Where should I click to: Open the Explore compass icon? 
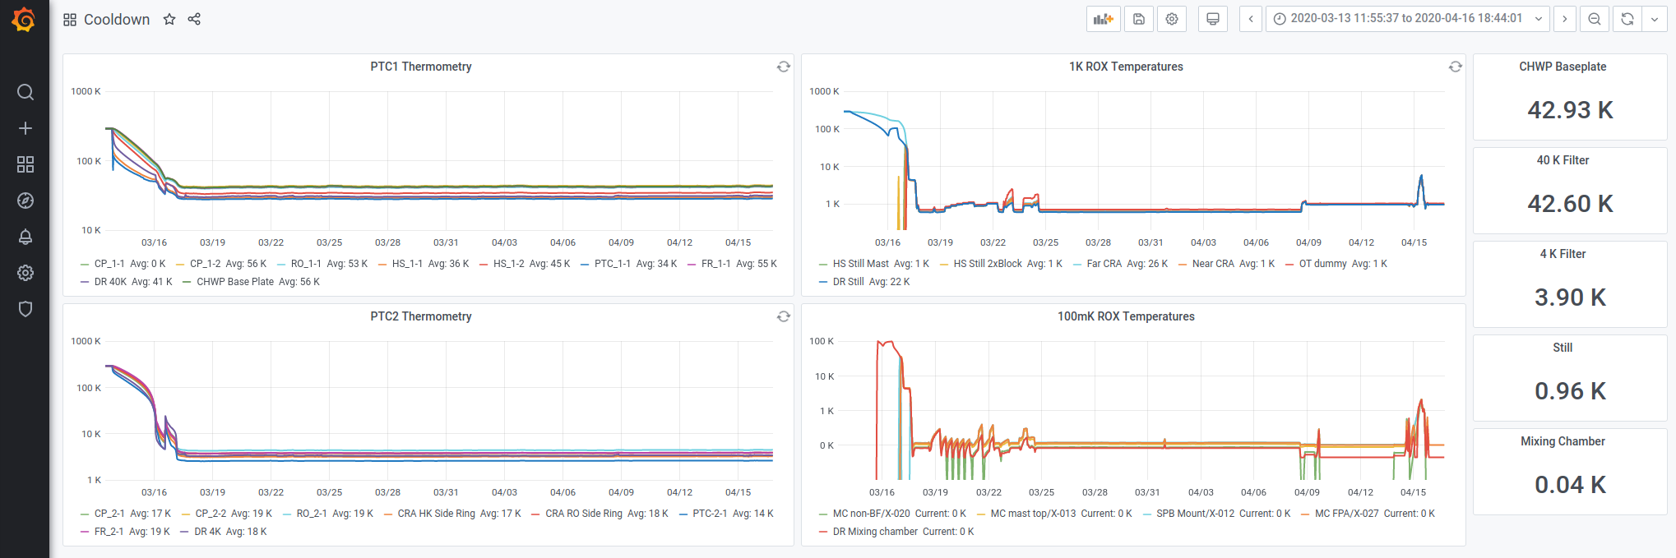click(25, 201)
